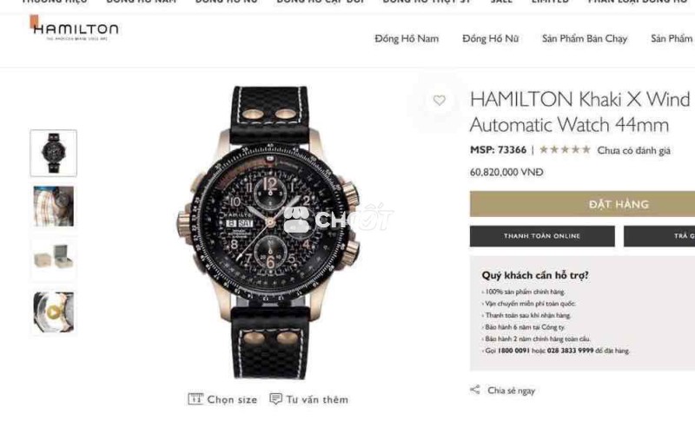The image size is (695, 440).
Task: Click hotline number 1800 0091
Action: point(513,351)
